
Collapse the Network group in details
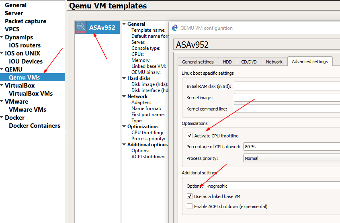pyautogui.click(x=124, y=96)
